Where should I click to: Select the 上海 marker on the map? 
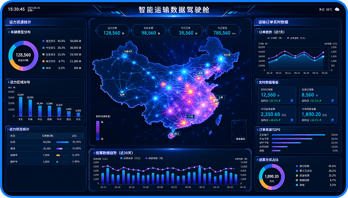pyautogui.click(x=221, y=97)
